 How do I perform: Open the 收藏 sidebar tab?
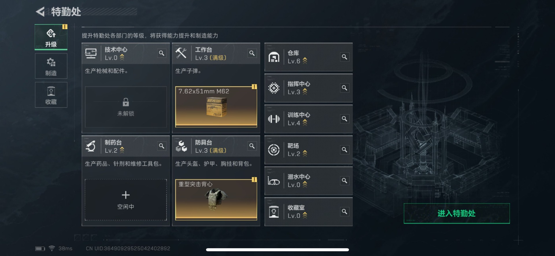tap(51, 95)
